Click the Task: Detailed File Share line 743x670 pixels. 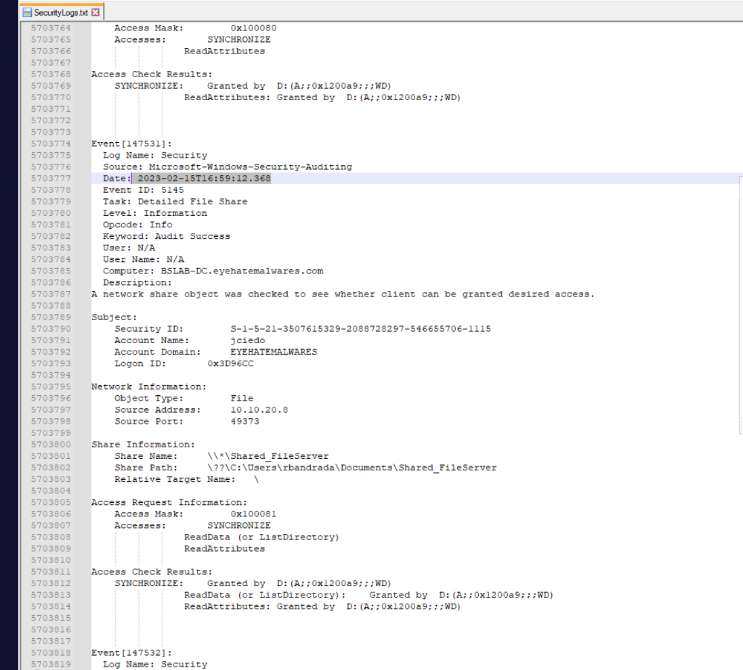175,202
